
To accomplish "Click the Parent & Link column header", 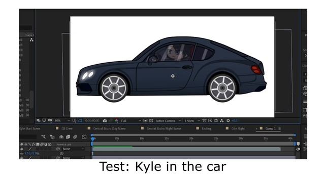I will point(63,145).
